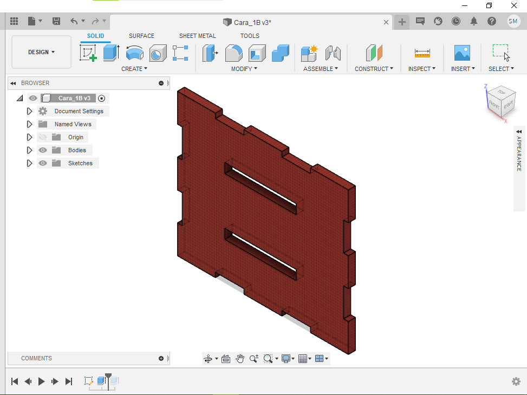Open the comments notification icon in title bar
The height and width of the screenshot is (395, 527).
tap(420, 22)
